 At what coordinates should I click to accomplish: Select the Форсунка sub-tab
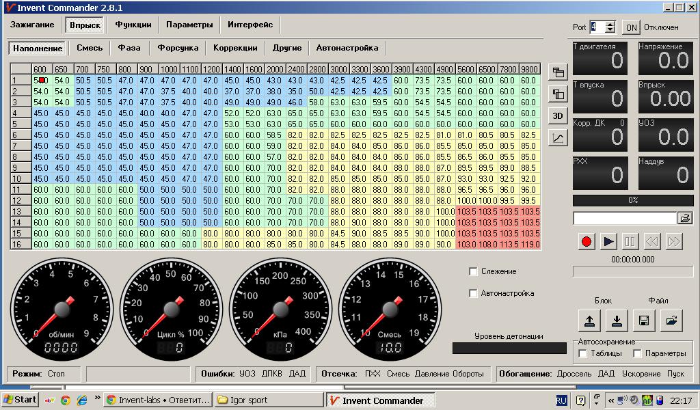tap(178, 48)
